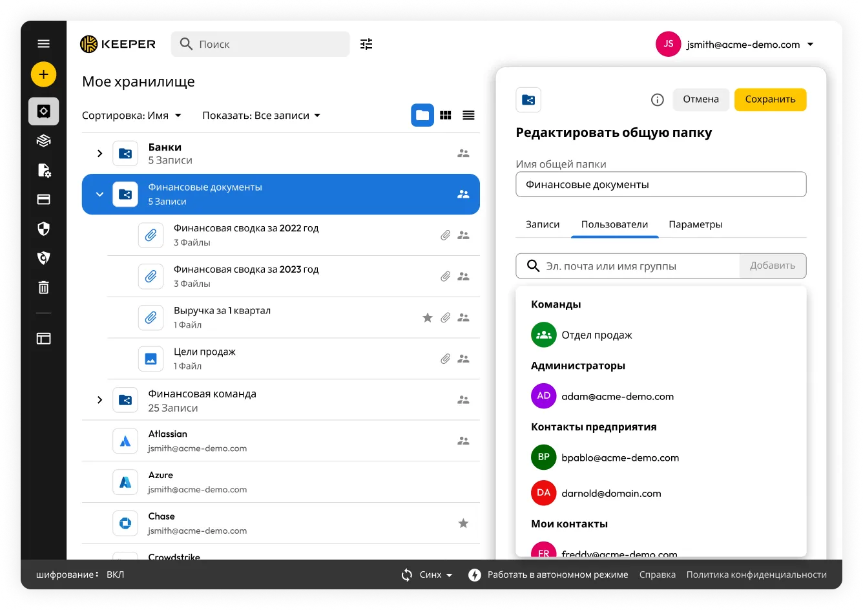Expand the Банки folder
The height and width of the screenshot is (610, 863).
99,153
